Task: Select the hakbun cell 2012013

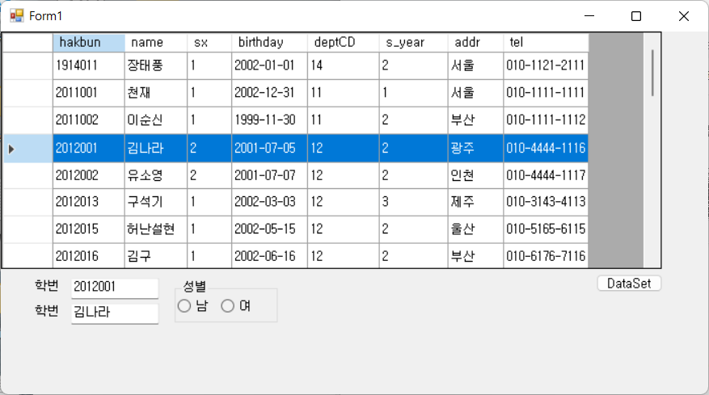Action: coord(89,202)
